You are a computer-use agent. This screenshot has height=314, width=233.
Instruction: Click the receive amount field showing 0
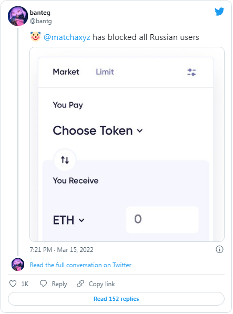click(162, 220)
